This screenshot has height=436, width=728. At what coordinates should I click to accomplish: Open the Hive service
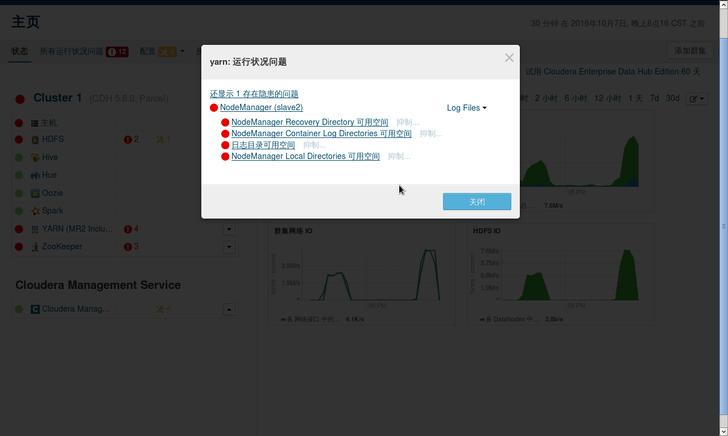[x=50, y=157]
